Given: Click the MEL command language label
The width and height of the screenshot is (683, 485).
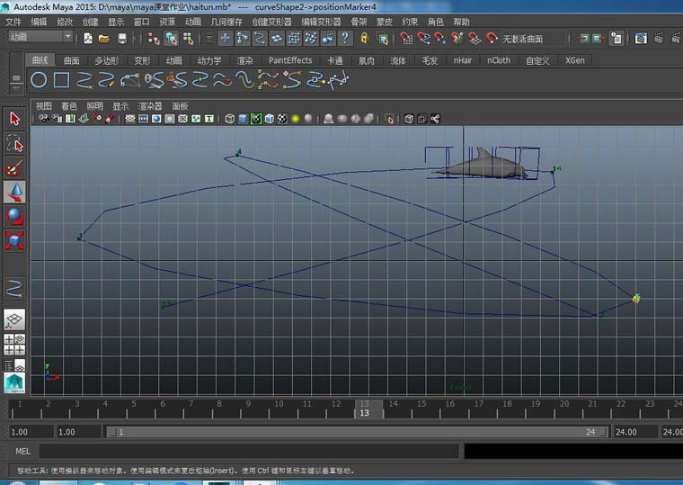Looking at the screenshot, I should tap(22, 451).
